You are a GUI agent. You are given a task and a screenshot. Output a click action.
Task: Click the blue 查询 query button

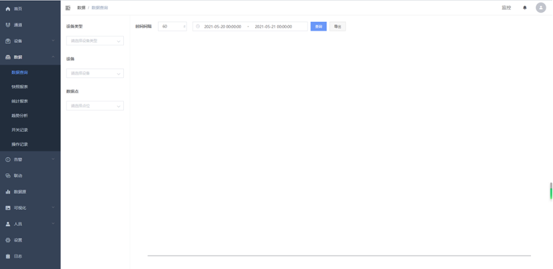pos(318,27)
